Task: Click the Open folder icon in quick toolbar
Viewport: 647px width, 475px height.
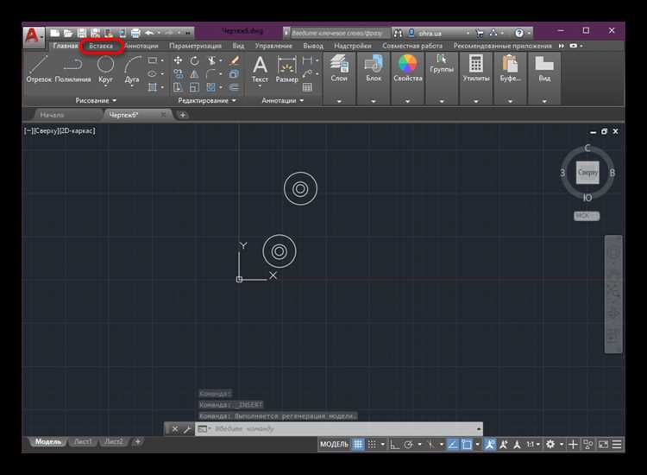Action: pos(68,33)
